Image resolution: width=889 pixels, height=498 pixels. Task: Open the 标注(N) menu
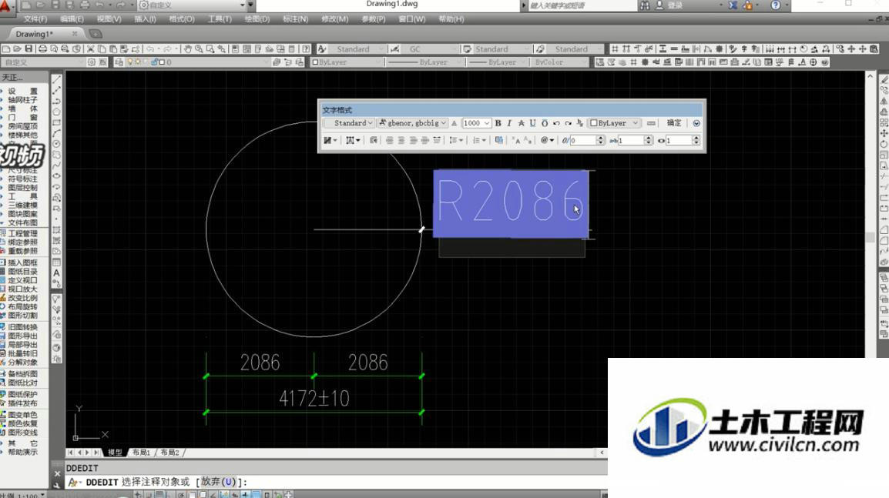[x=295, y=19]
